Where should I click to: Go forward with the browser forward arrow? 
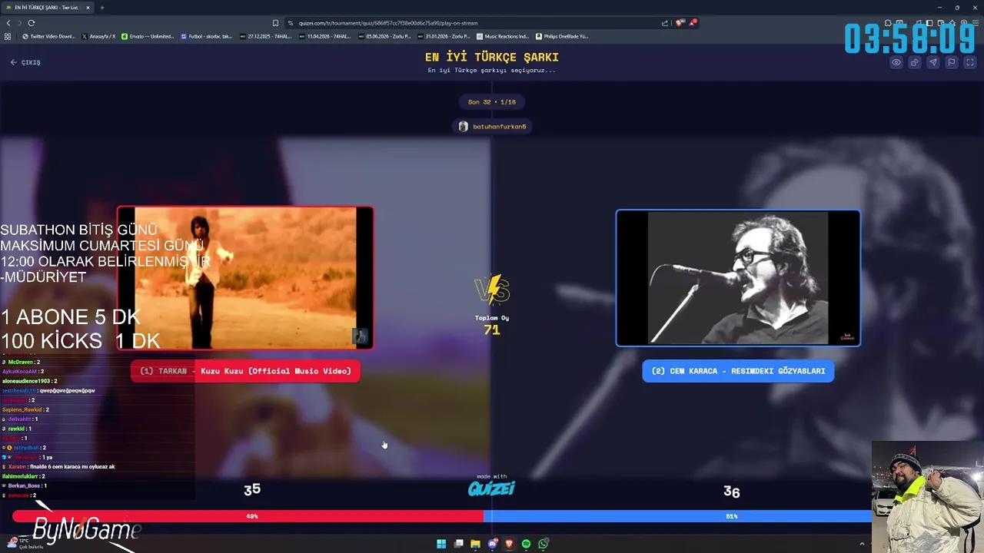point(19,23)
